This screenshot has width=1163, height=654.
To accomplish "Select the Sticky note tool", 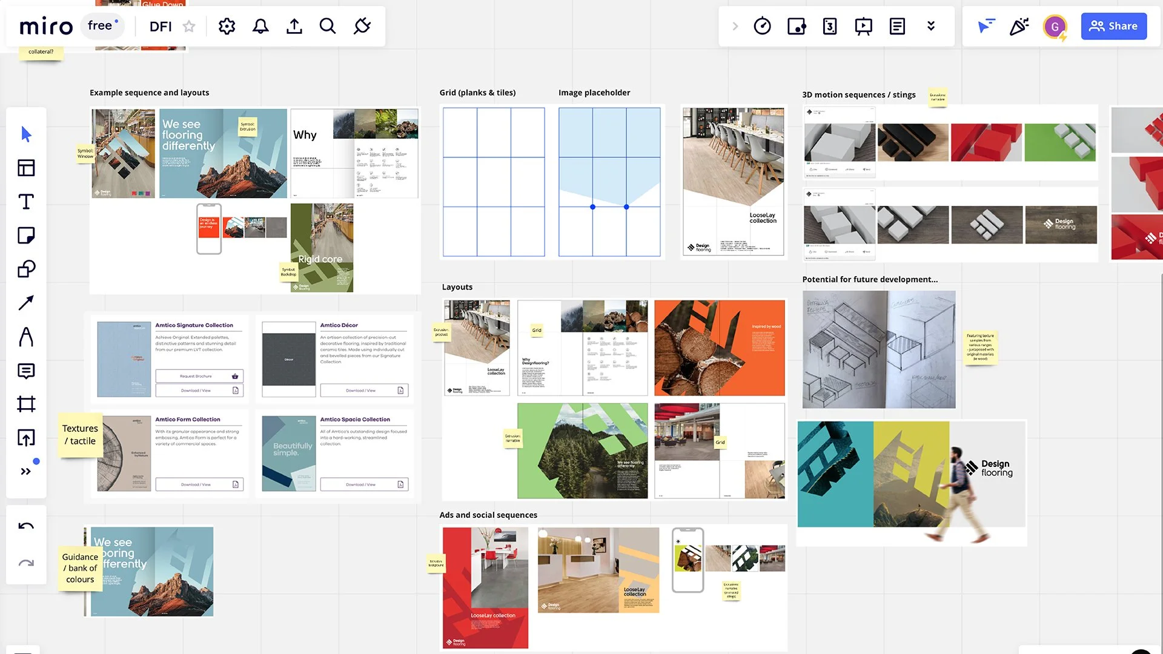I will tap(26, 235).
